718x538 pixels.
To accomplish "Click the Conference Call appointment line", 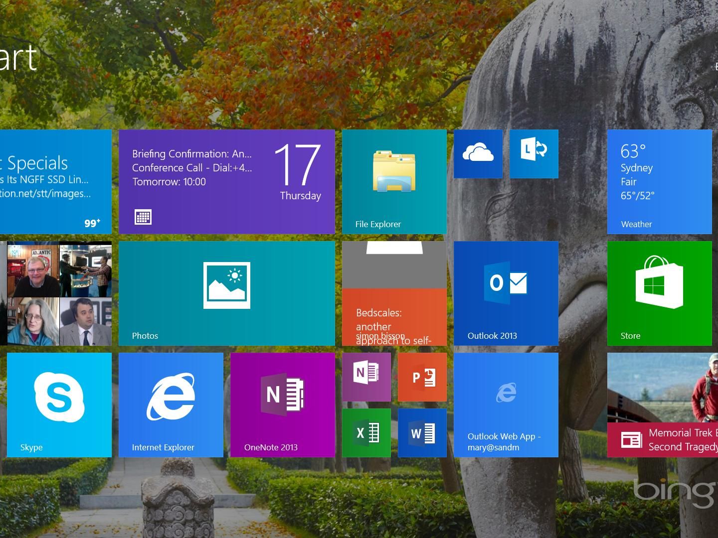I will click(x=192, y=168).
